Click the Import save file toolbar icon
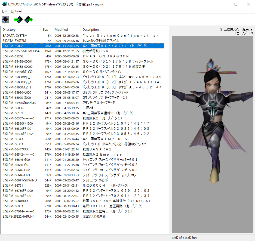The height and width of the screenshot is (241, 255). (x=18, y=20)
